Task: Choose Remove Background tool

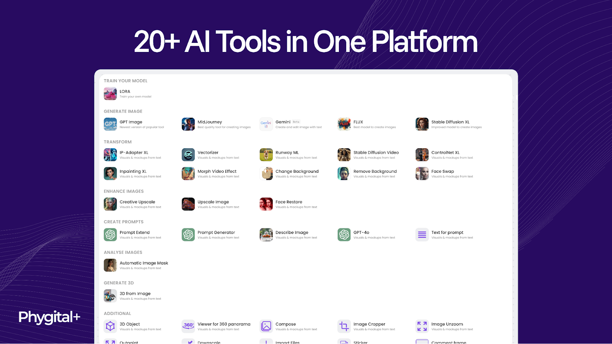Action: point(374,172)
